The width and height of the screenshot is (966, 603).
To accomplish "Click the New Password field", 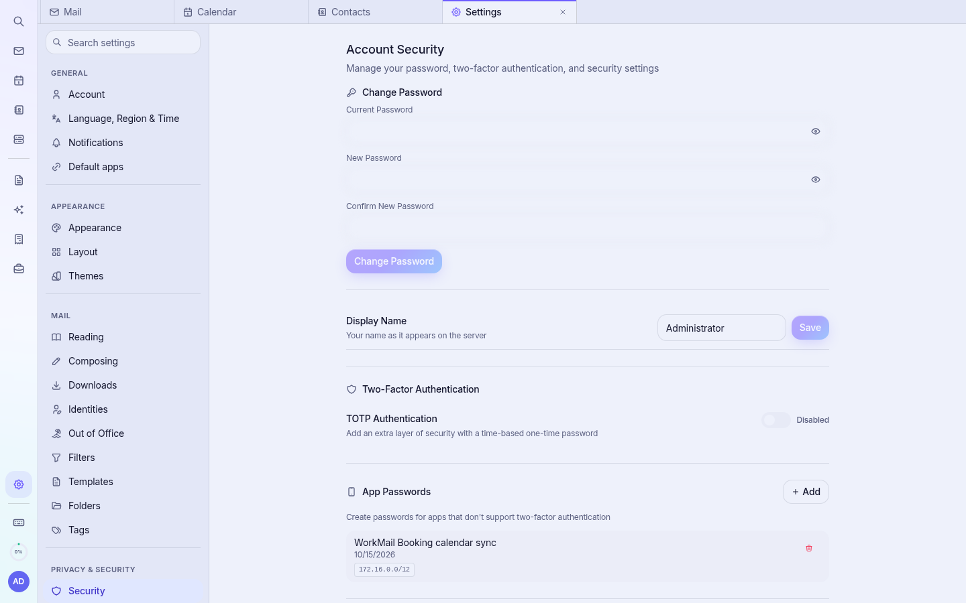I will tap(588, 180).
